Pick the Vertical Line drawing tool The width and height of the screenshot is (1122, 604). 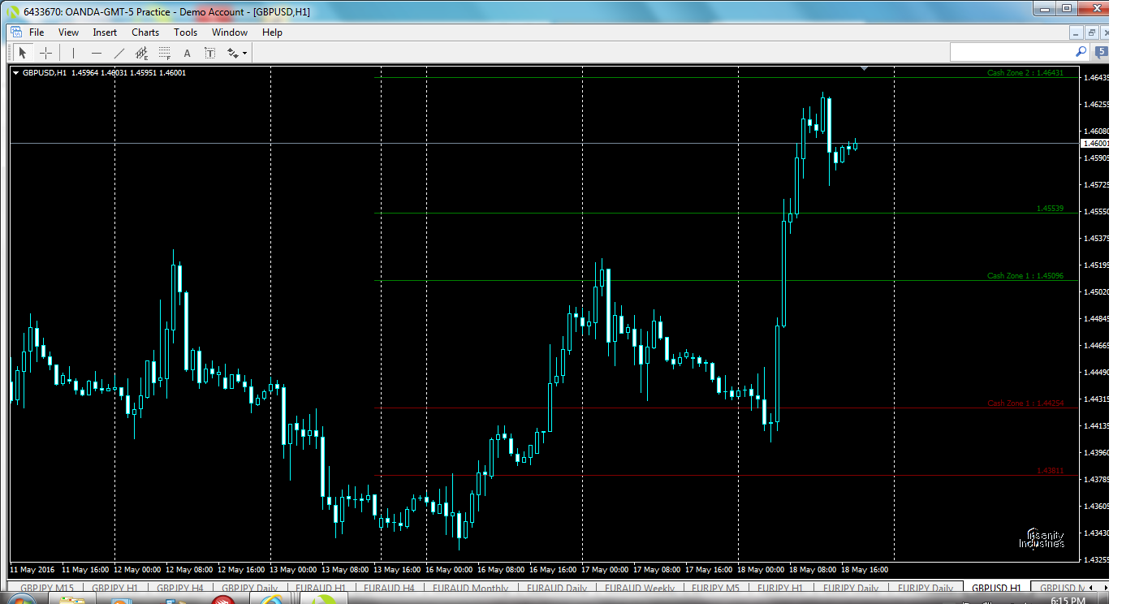tap(73, 53)
